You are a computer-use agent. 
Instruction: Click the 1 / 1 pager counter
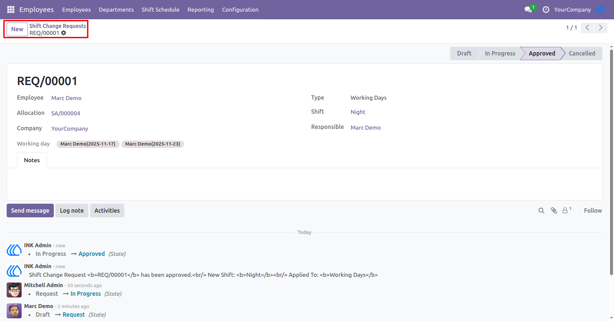pyautogui.click(x=571, y=28)
